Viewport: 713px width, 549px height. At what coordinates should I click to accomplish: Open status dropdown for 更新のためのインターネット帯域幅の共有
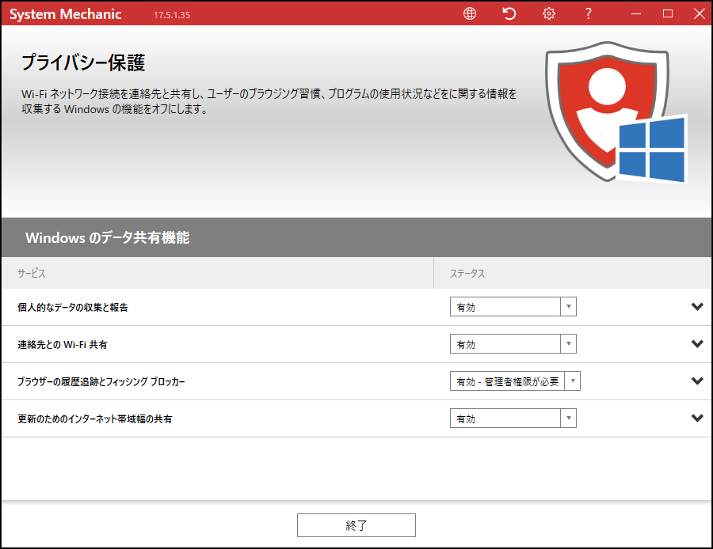click(x=513, y=418)
